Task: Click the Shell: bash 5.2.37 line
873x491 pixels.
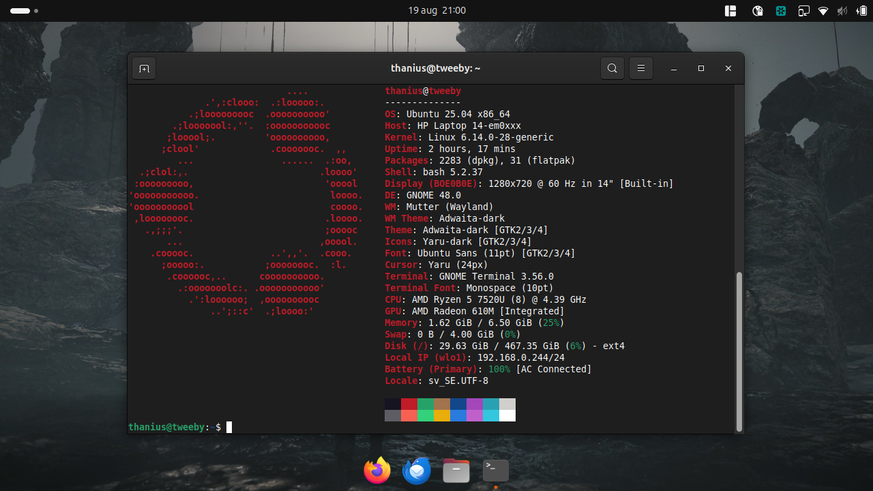Action: tap(434, 172)
